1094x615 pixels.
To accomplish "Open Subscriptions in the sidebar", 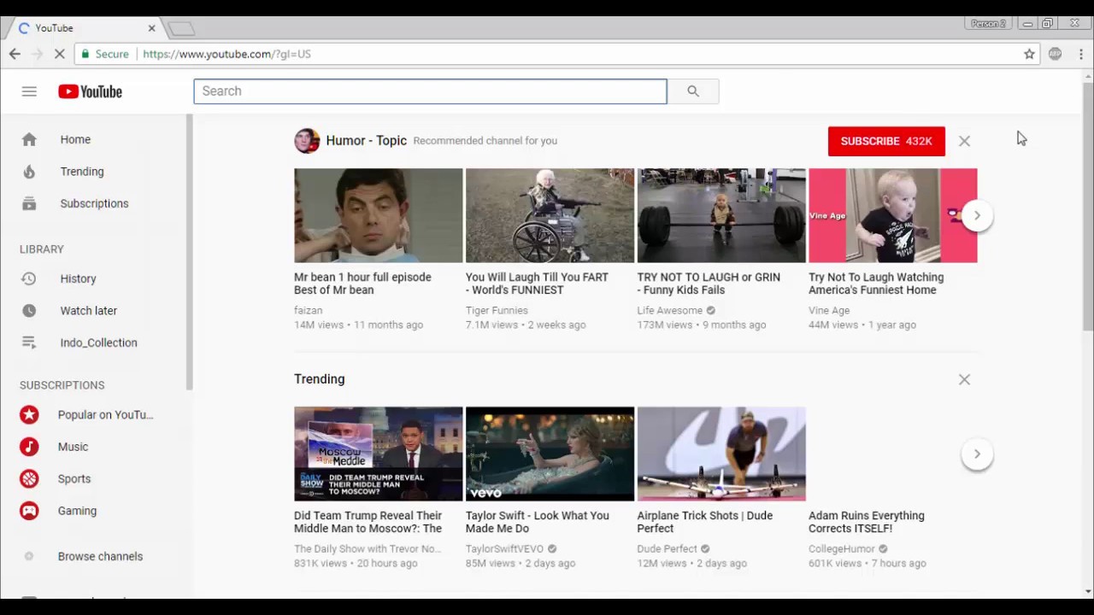I will [x=94, y=203].
